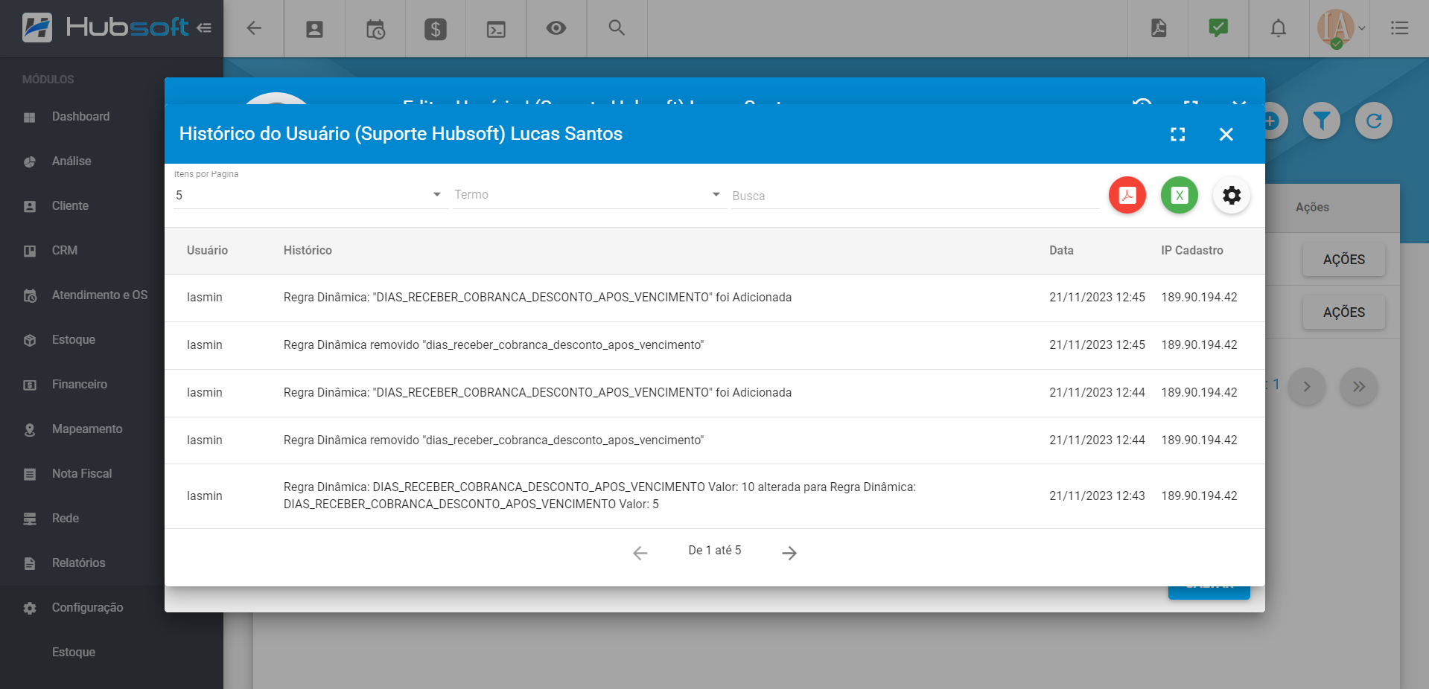Sort by the Usuário column header
The height and width of the screenshot is (689, 1429).
207,251
